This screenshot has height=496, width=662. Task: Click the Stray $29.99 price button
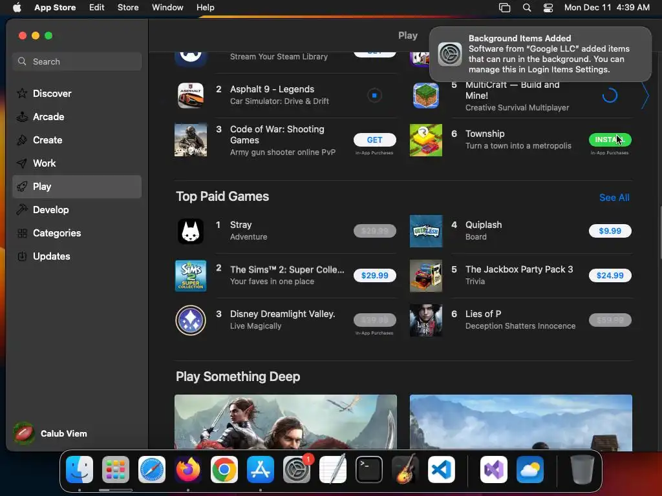pos(374,231)
